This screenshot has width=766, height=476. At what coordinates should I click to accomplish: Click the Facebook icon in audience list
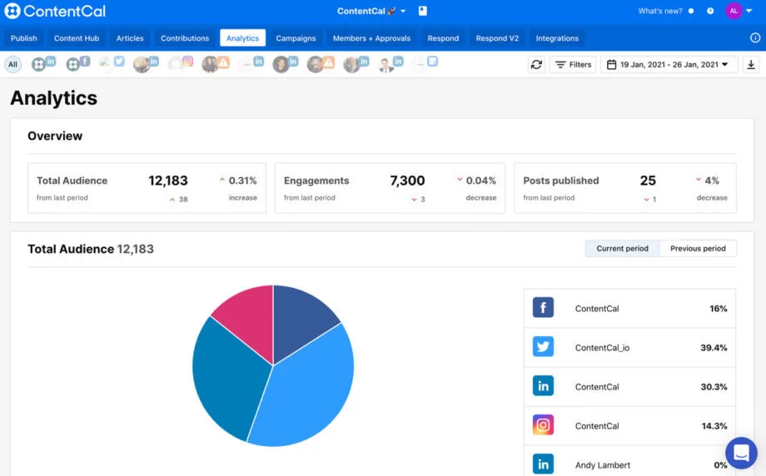pyautogui.click(x=543, y=308)
